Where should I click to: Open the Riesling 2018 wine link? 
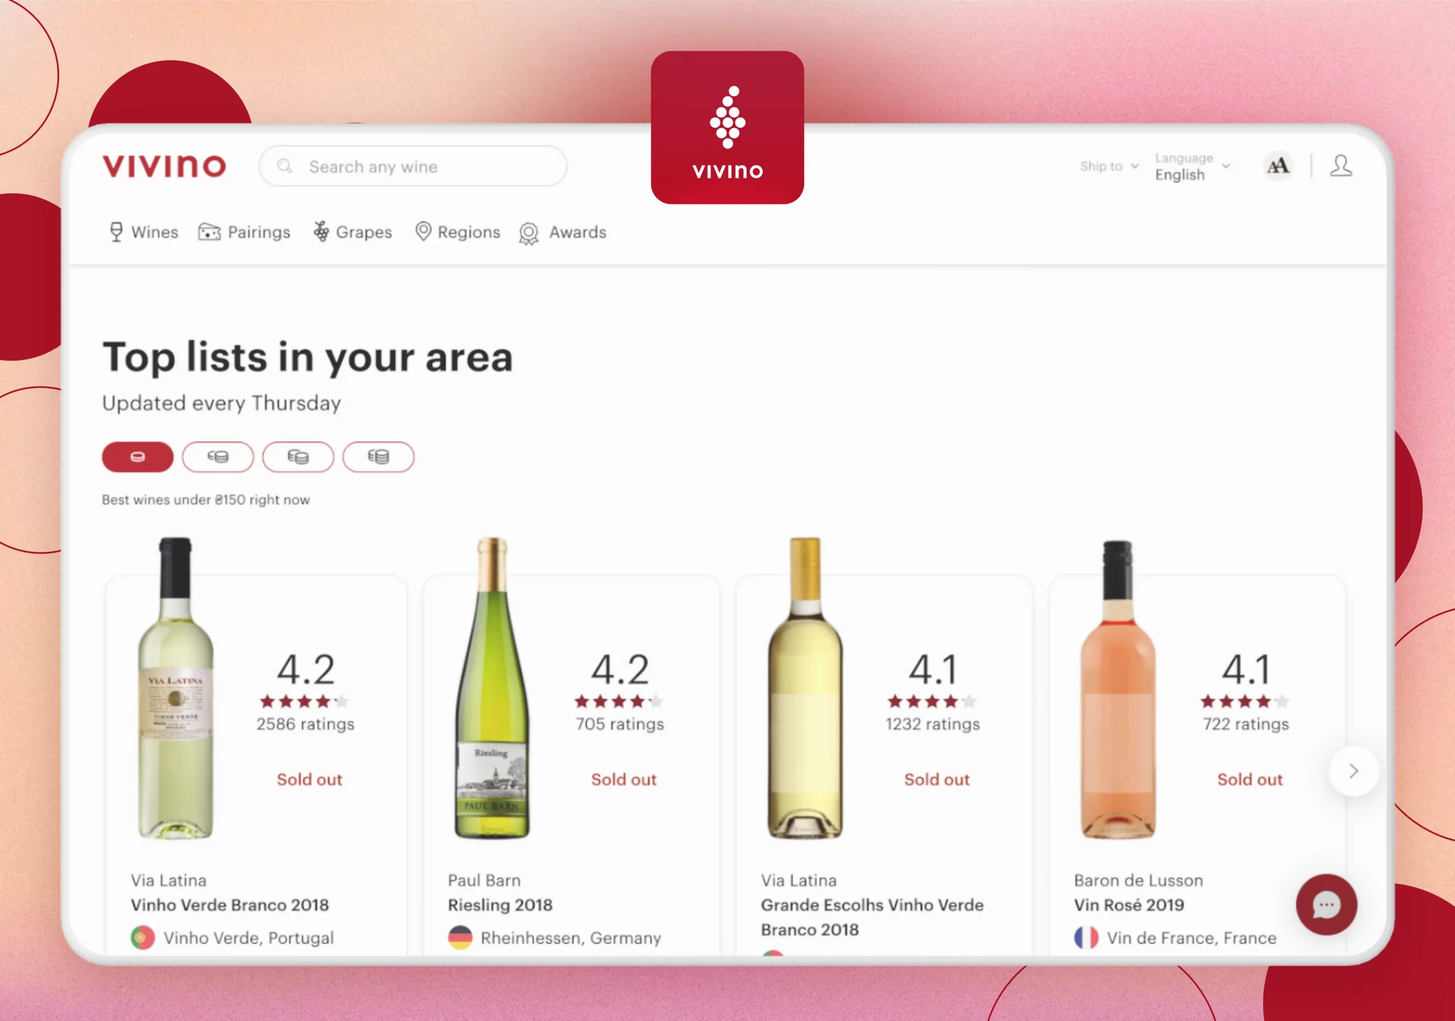pyautogui.click(x=500, y=905)
